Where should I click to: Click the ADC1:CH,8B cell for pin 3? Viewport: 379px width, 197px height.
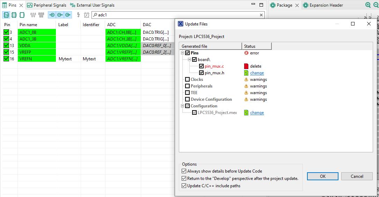tap(123, 32)
